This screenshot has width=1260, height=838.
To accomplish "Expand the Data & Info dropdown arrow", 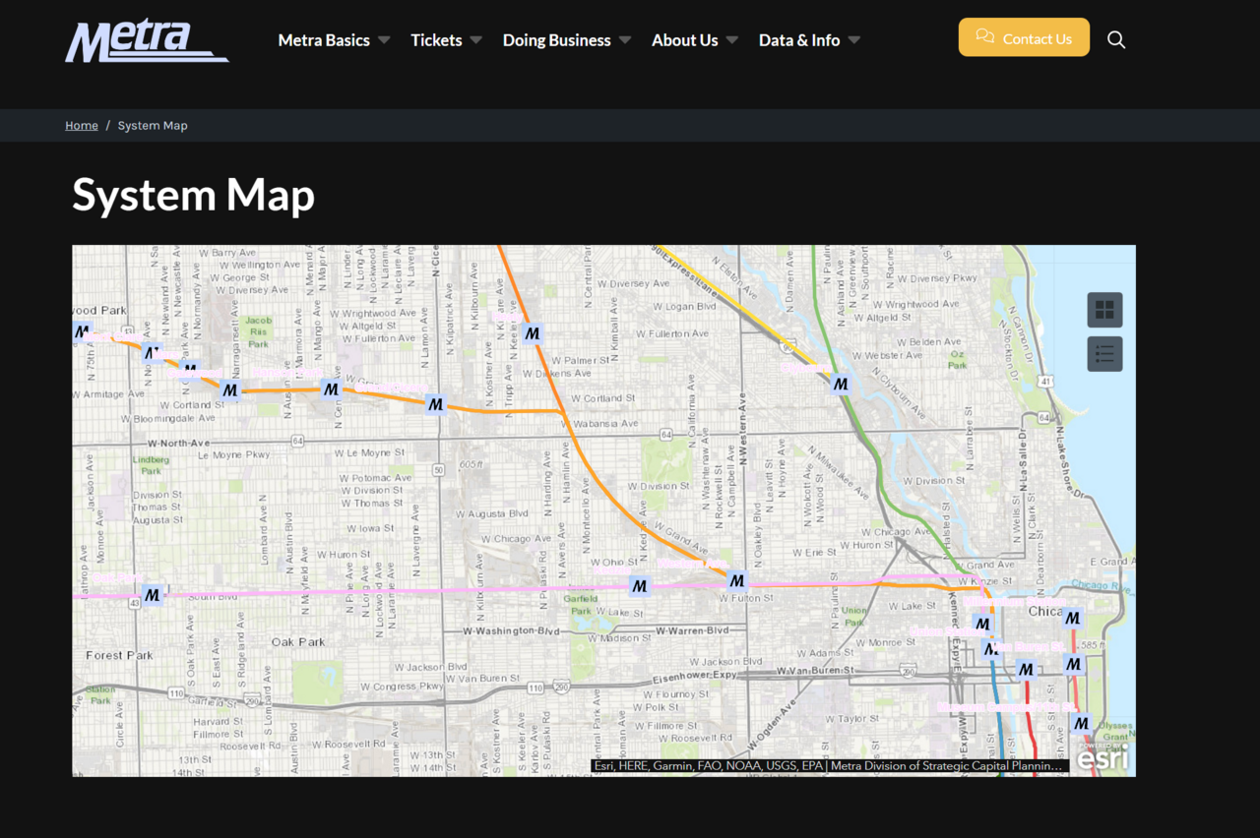I will click(853, 40).
